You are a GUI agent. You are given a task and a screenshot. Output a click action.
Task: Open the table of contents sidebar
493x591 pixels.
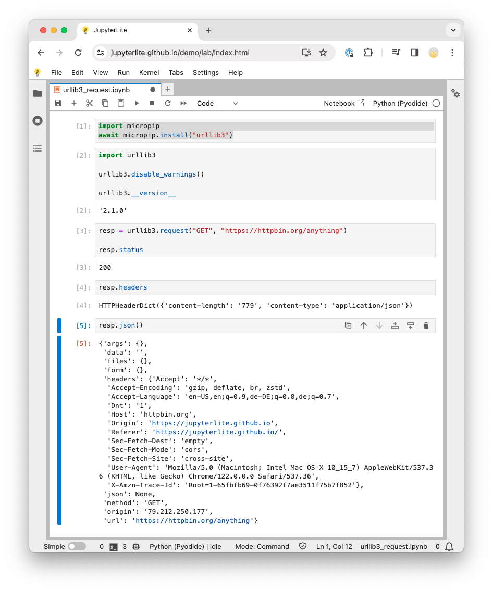coord(38,148)
